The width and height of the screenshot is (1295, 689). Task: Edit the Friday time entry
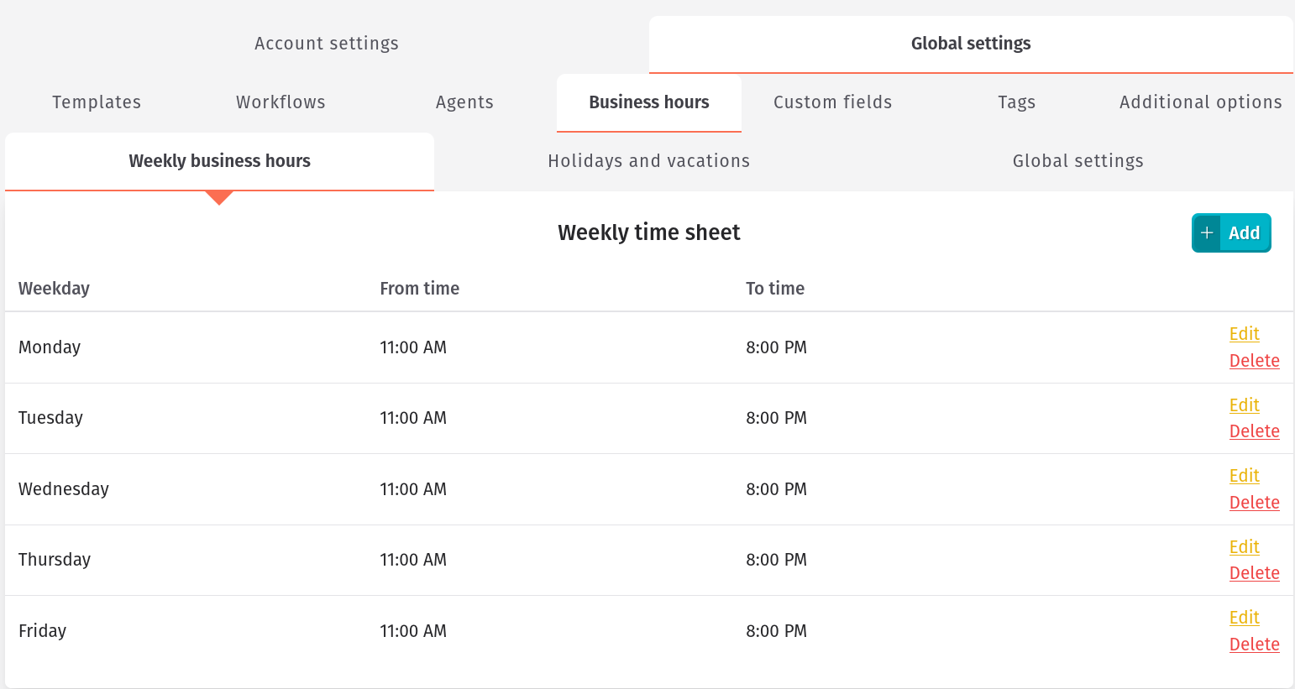[x=1244, y=618]
